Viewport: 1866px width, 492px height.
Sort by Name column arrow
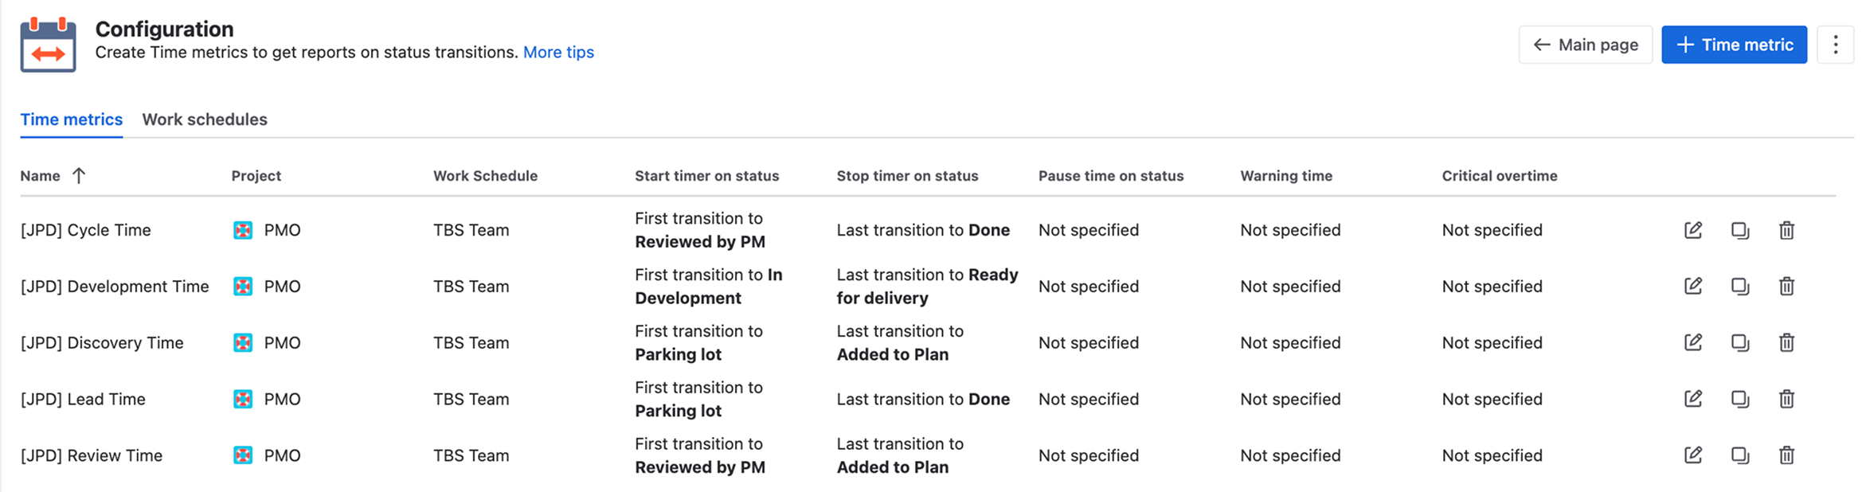pyautogui.click(x=78, y=176)
